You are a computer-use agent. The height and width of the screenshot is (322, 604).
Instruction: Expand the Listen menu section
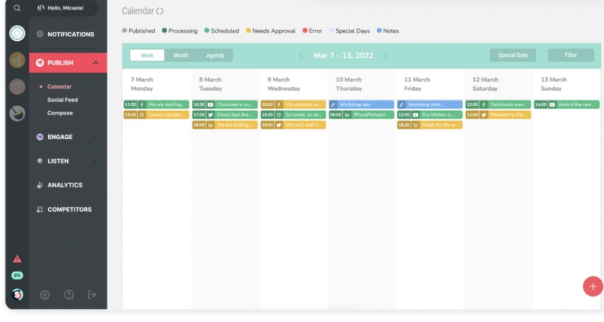click(x=68, y=162)
